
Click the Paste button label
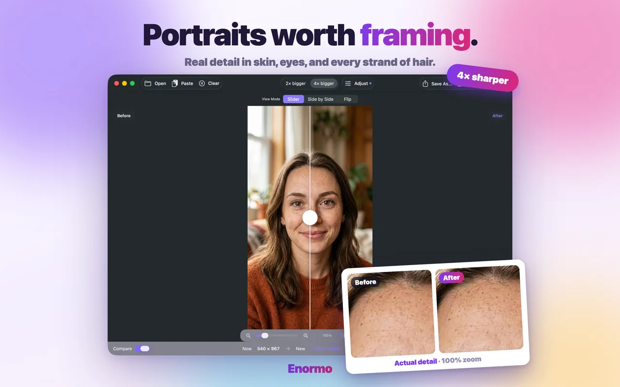(x=187, y=83)
